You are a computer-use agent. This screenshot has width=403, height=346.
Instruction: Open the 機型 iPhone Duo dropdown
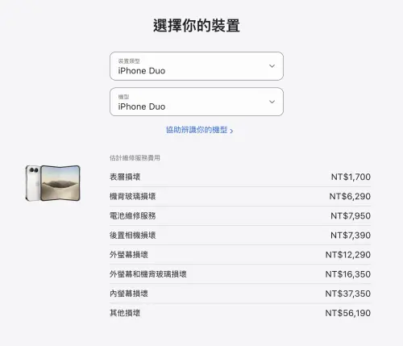(197, 102)
